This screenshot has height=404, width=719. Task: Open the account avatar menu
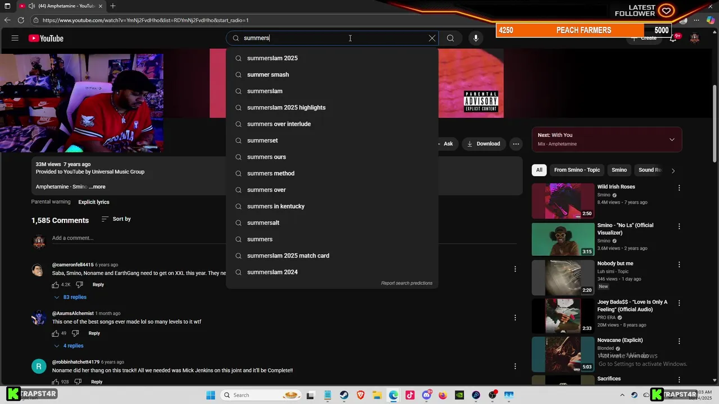(x=695, y=38)
